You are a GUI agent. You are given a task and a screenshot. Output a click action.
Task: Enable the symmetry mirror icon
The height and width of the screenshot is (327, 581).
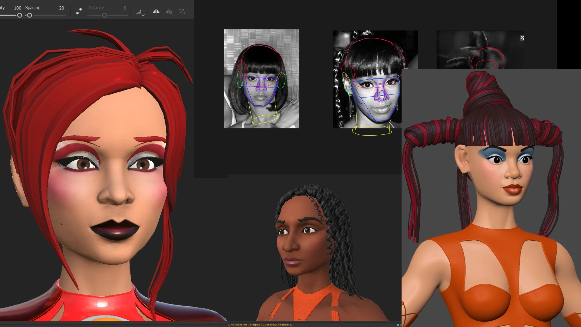tap(156, 11)
